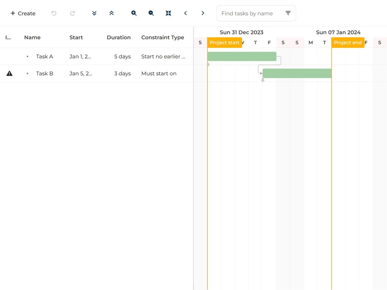
Task: Click the green Task A Gantt bar
Action: [x=242, y=57]
